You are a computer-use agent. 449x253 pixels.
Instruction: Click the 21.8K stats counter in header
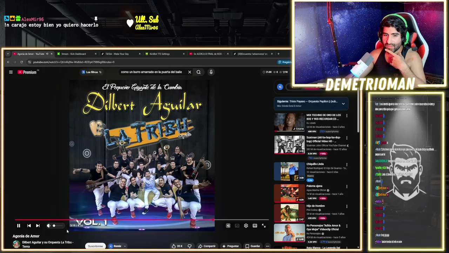pos(267,72)
